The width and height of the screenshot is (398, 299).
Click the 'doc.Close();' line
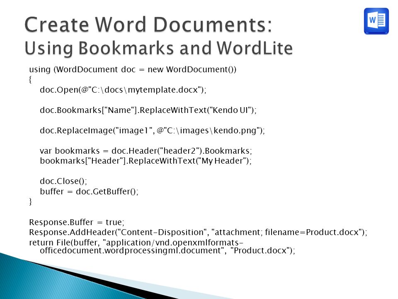click(x=63, y=181)
